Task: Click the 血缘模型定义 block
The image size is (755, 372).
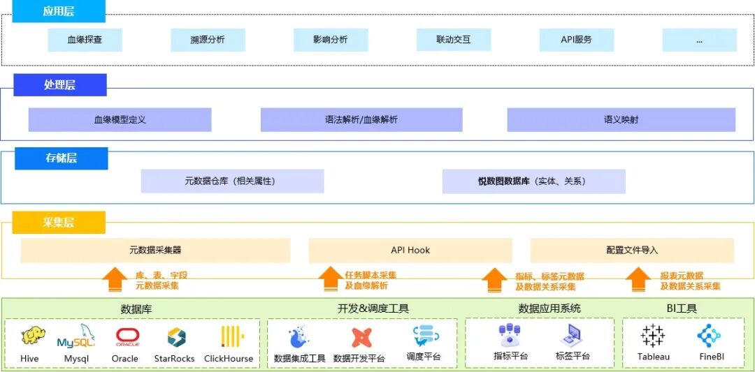Action: 120,119
